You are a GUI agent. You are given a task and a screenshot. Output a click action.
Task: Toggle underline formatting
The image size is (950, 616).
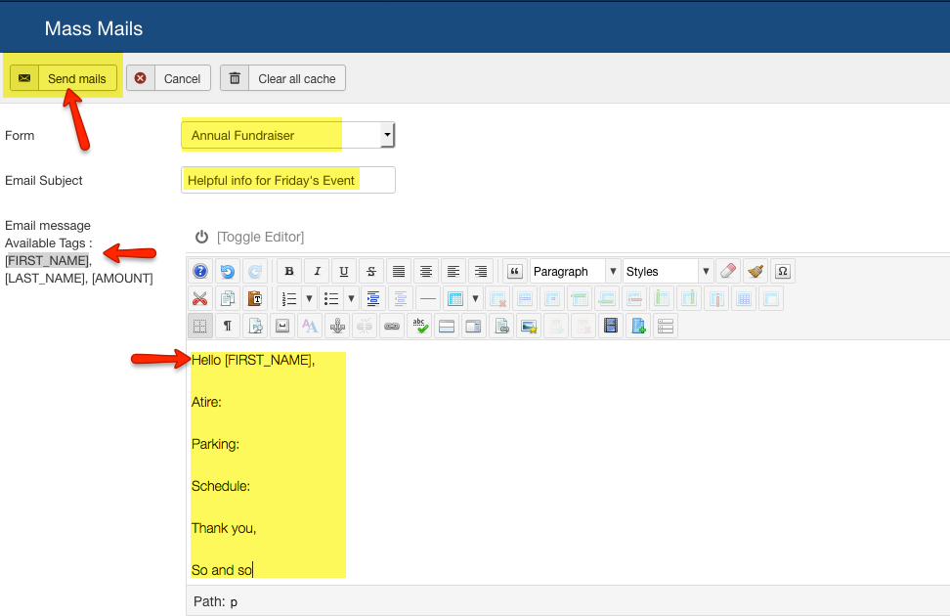click(344, 272)
